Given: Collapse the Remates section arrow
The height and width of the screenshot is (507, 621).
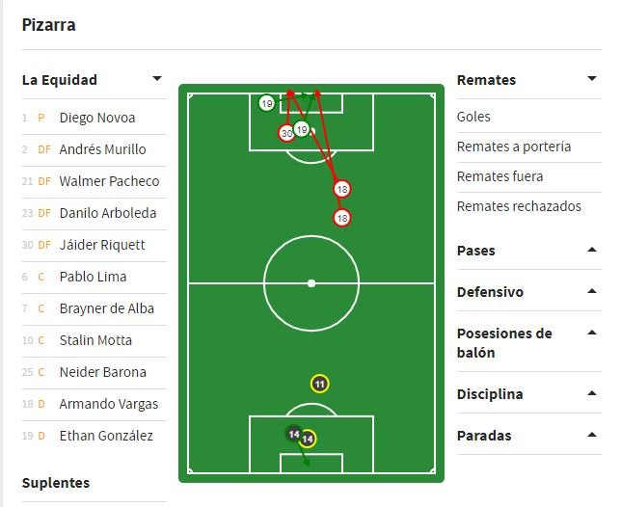Looking at the screenshot, I should click(592, 78).
